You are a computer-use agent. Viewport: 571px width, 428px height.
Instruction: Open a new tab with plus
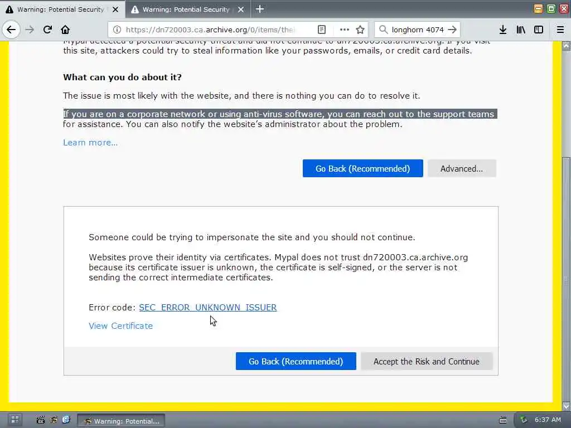click(x=260, y=9)
